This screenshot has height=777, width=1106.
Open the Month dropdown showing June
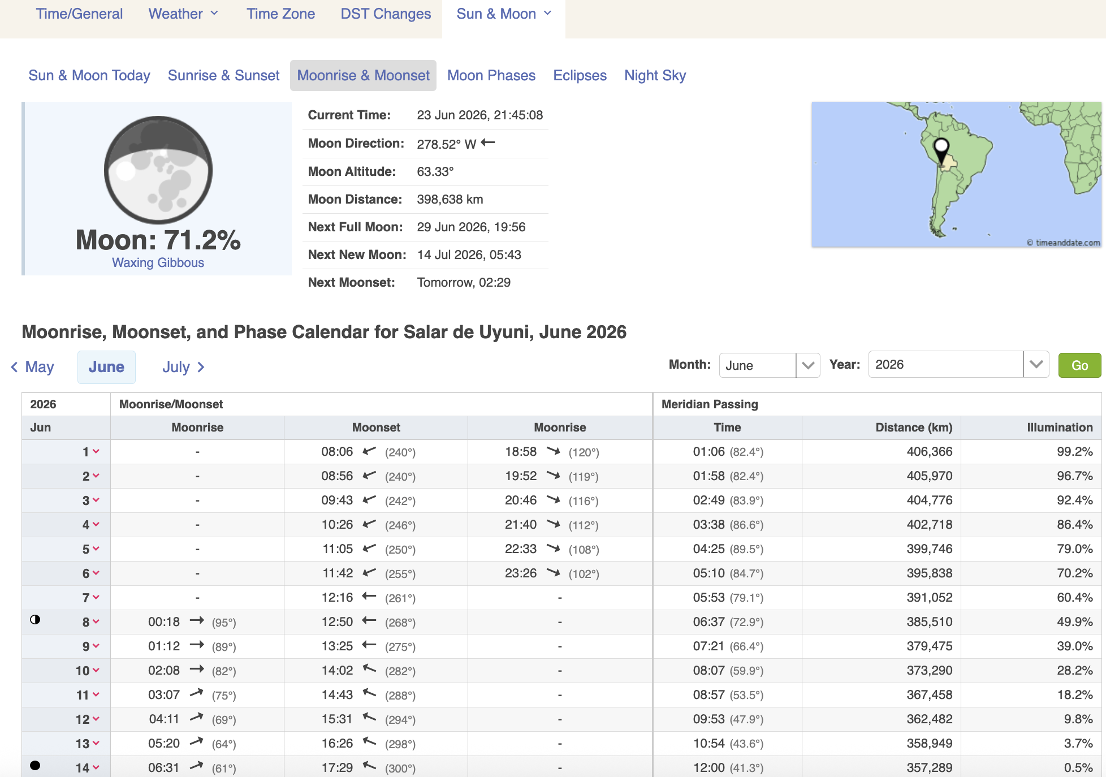click(x=770, y=365)
